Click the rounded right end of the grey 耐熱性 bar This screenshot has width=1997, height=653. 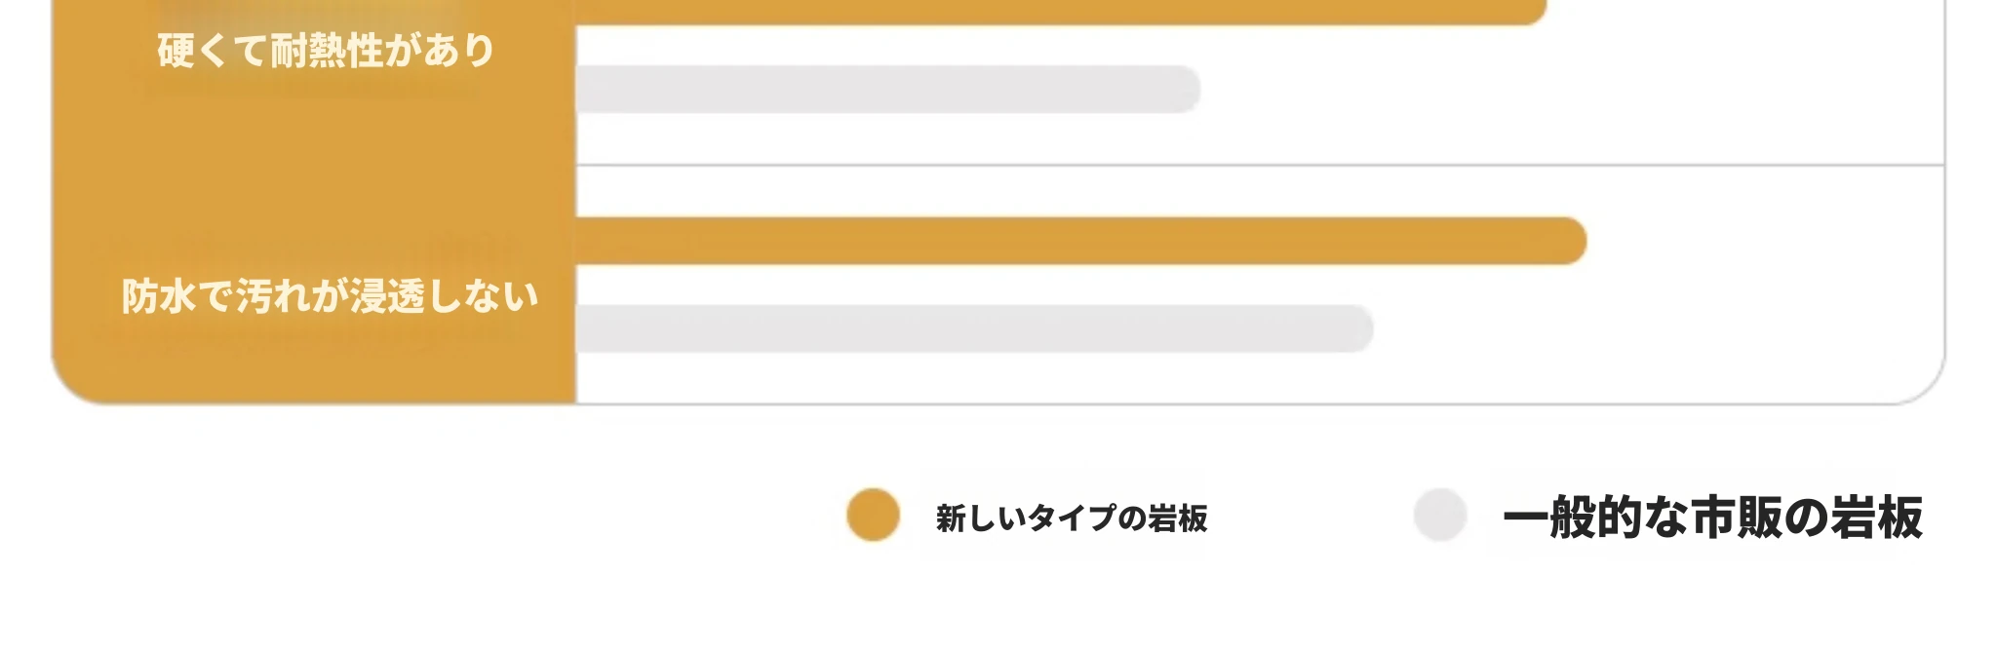[1184, 90]
